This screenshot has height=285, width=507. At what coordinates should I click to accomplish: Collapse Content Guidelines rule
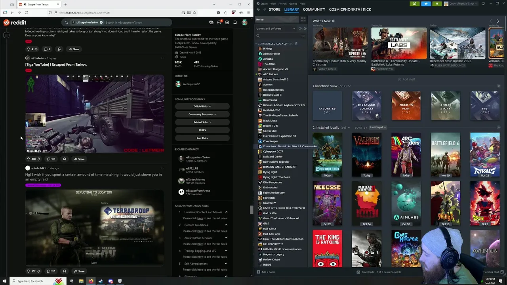pos(226,225)
